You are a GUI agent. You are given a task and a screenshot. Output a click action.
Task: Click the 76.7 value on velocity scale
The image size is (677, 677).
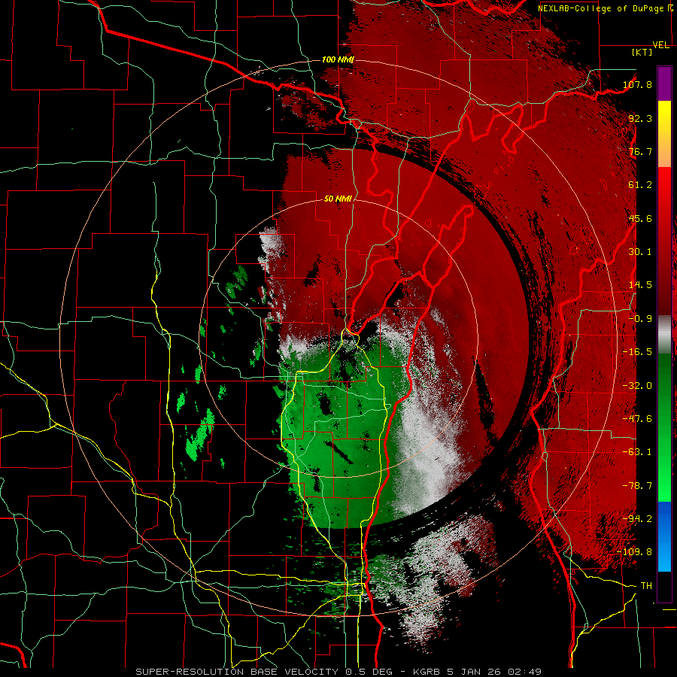coord(640,151)
